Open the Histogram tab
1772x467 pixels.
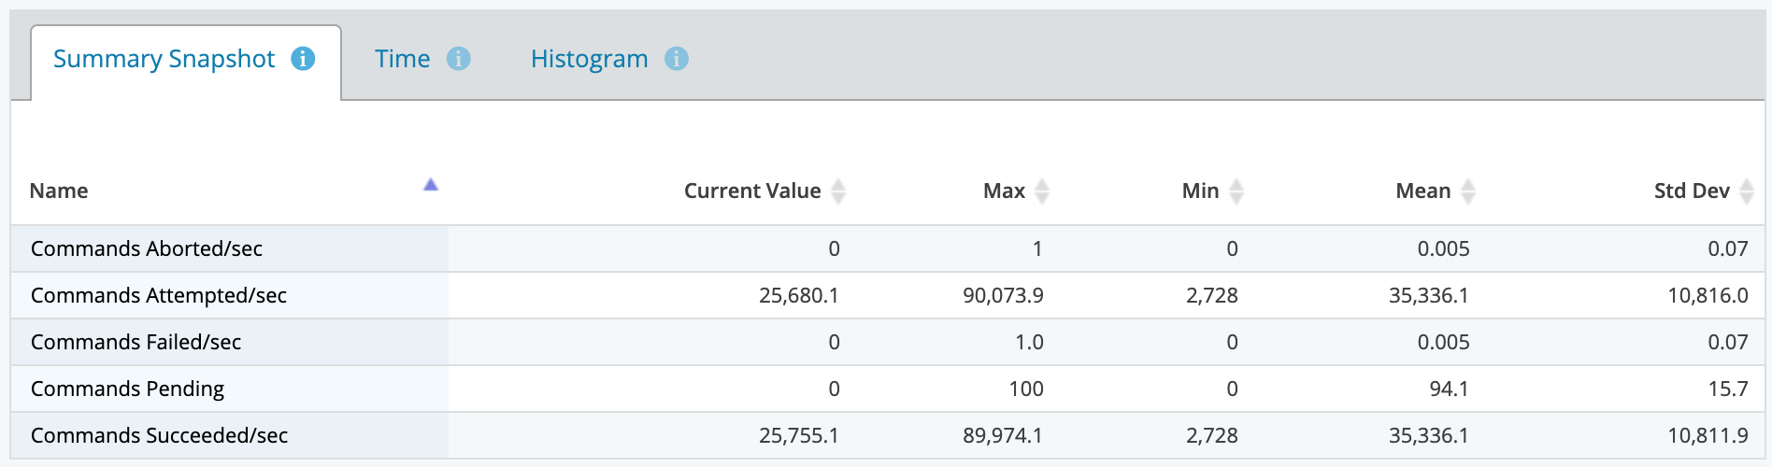(x=590, y=59)
